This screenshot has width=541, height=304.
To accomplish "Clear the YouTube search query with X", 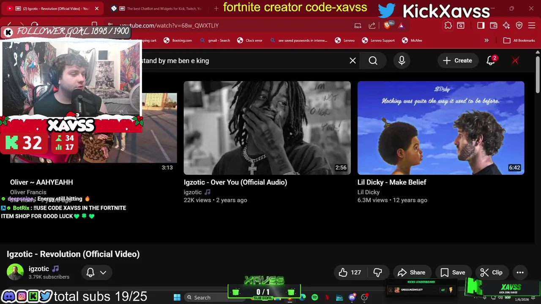I will (352, 61).
